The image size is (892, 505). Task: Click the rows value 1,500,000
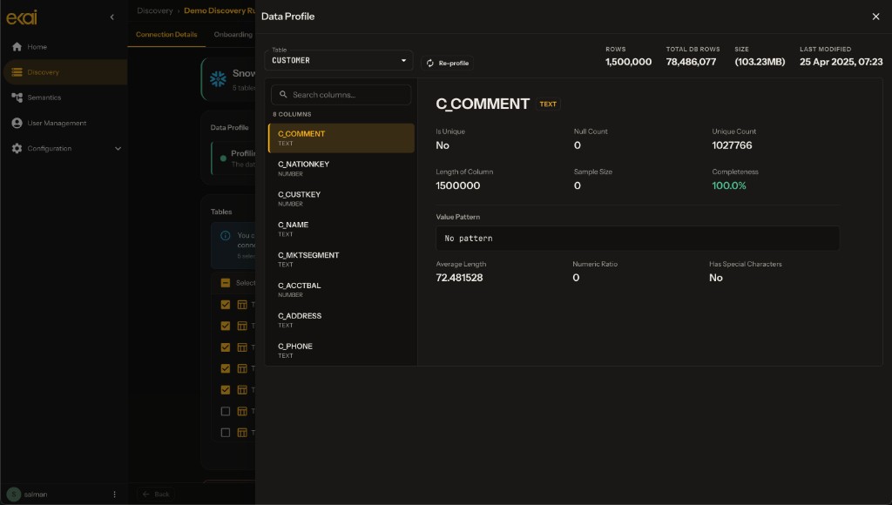pyautogui.click(x=628, y=62)
